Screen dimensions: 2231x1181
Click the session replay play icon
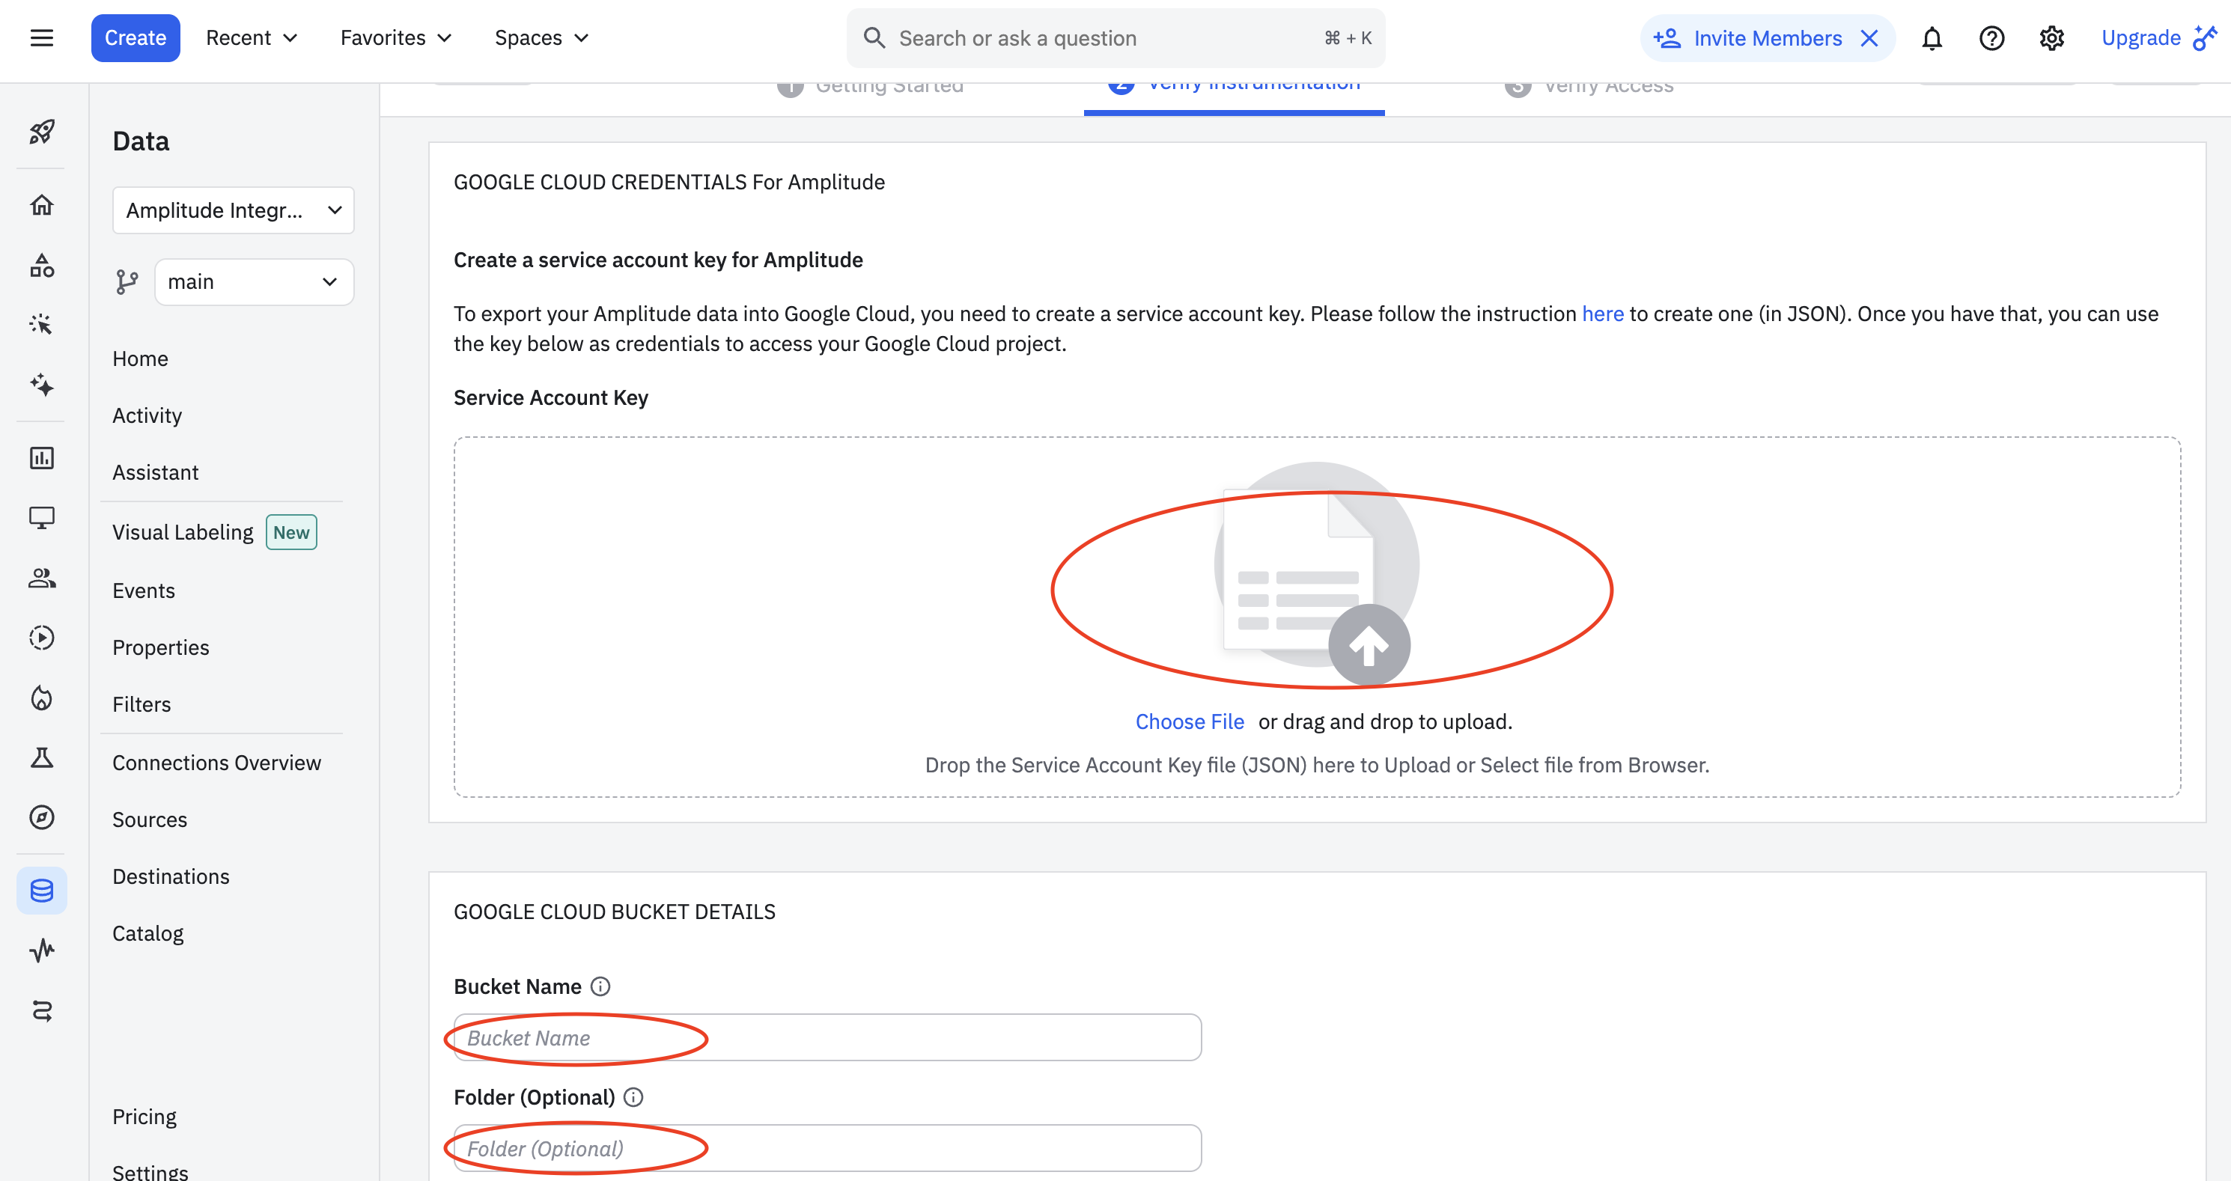42,638
